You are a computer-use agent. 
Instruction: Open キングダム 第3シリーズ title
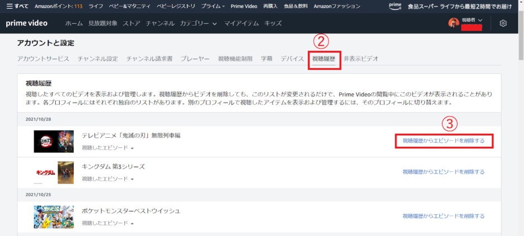113,166
